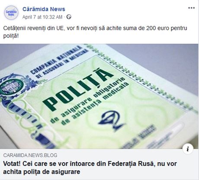The width and height of the screenshot is (199, 180).
Task: Open the April 7 at 10:32 AM timestamp
Action: click(42, 17)
